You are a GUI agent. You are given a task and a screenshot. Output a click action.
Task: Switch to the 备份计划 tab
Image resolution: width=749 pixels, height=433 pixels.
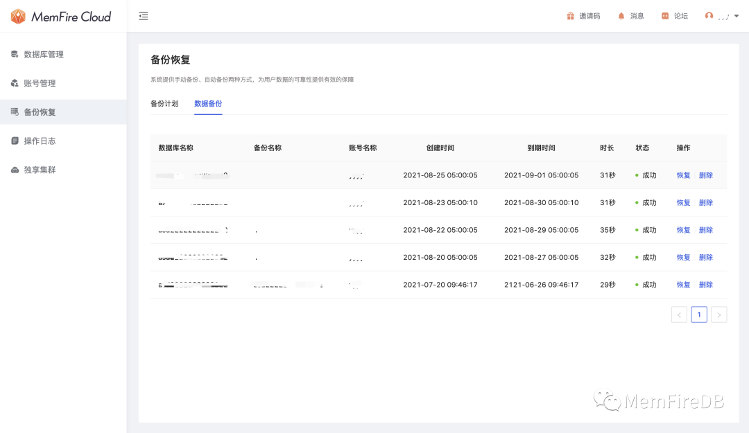[164, 104]
